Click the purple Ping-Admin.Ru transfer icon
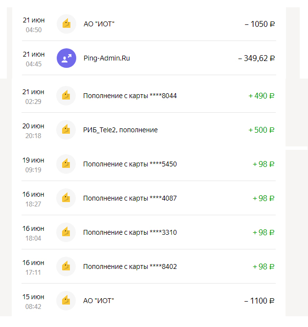Screen dimensions: 308x327 [66, 58]
